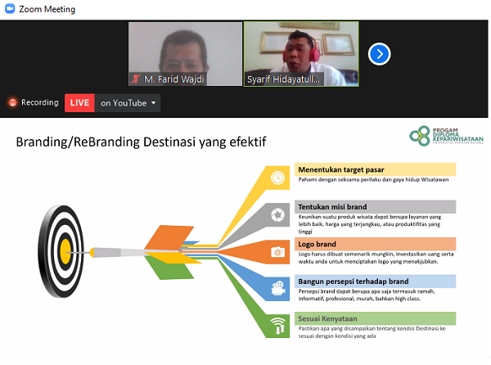This screenshot has height=365, width=491.
Task: Click the Bangun persepsi terhadap brand heading
Action: pos(354,282)
